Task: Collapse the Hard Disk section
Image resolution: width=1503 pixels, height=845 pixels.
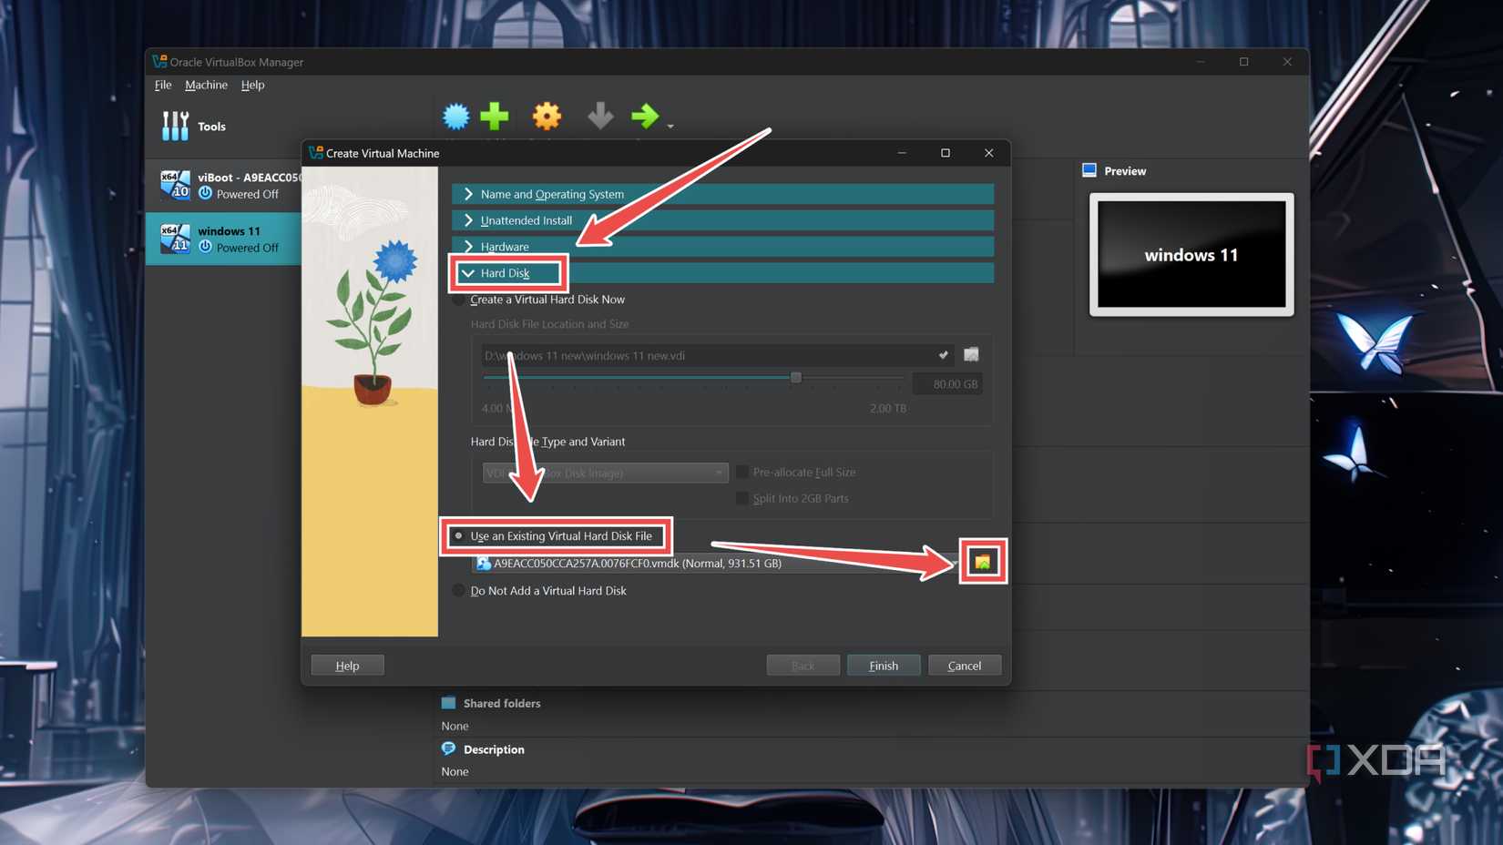Action: (x=505, y=273)
